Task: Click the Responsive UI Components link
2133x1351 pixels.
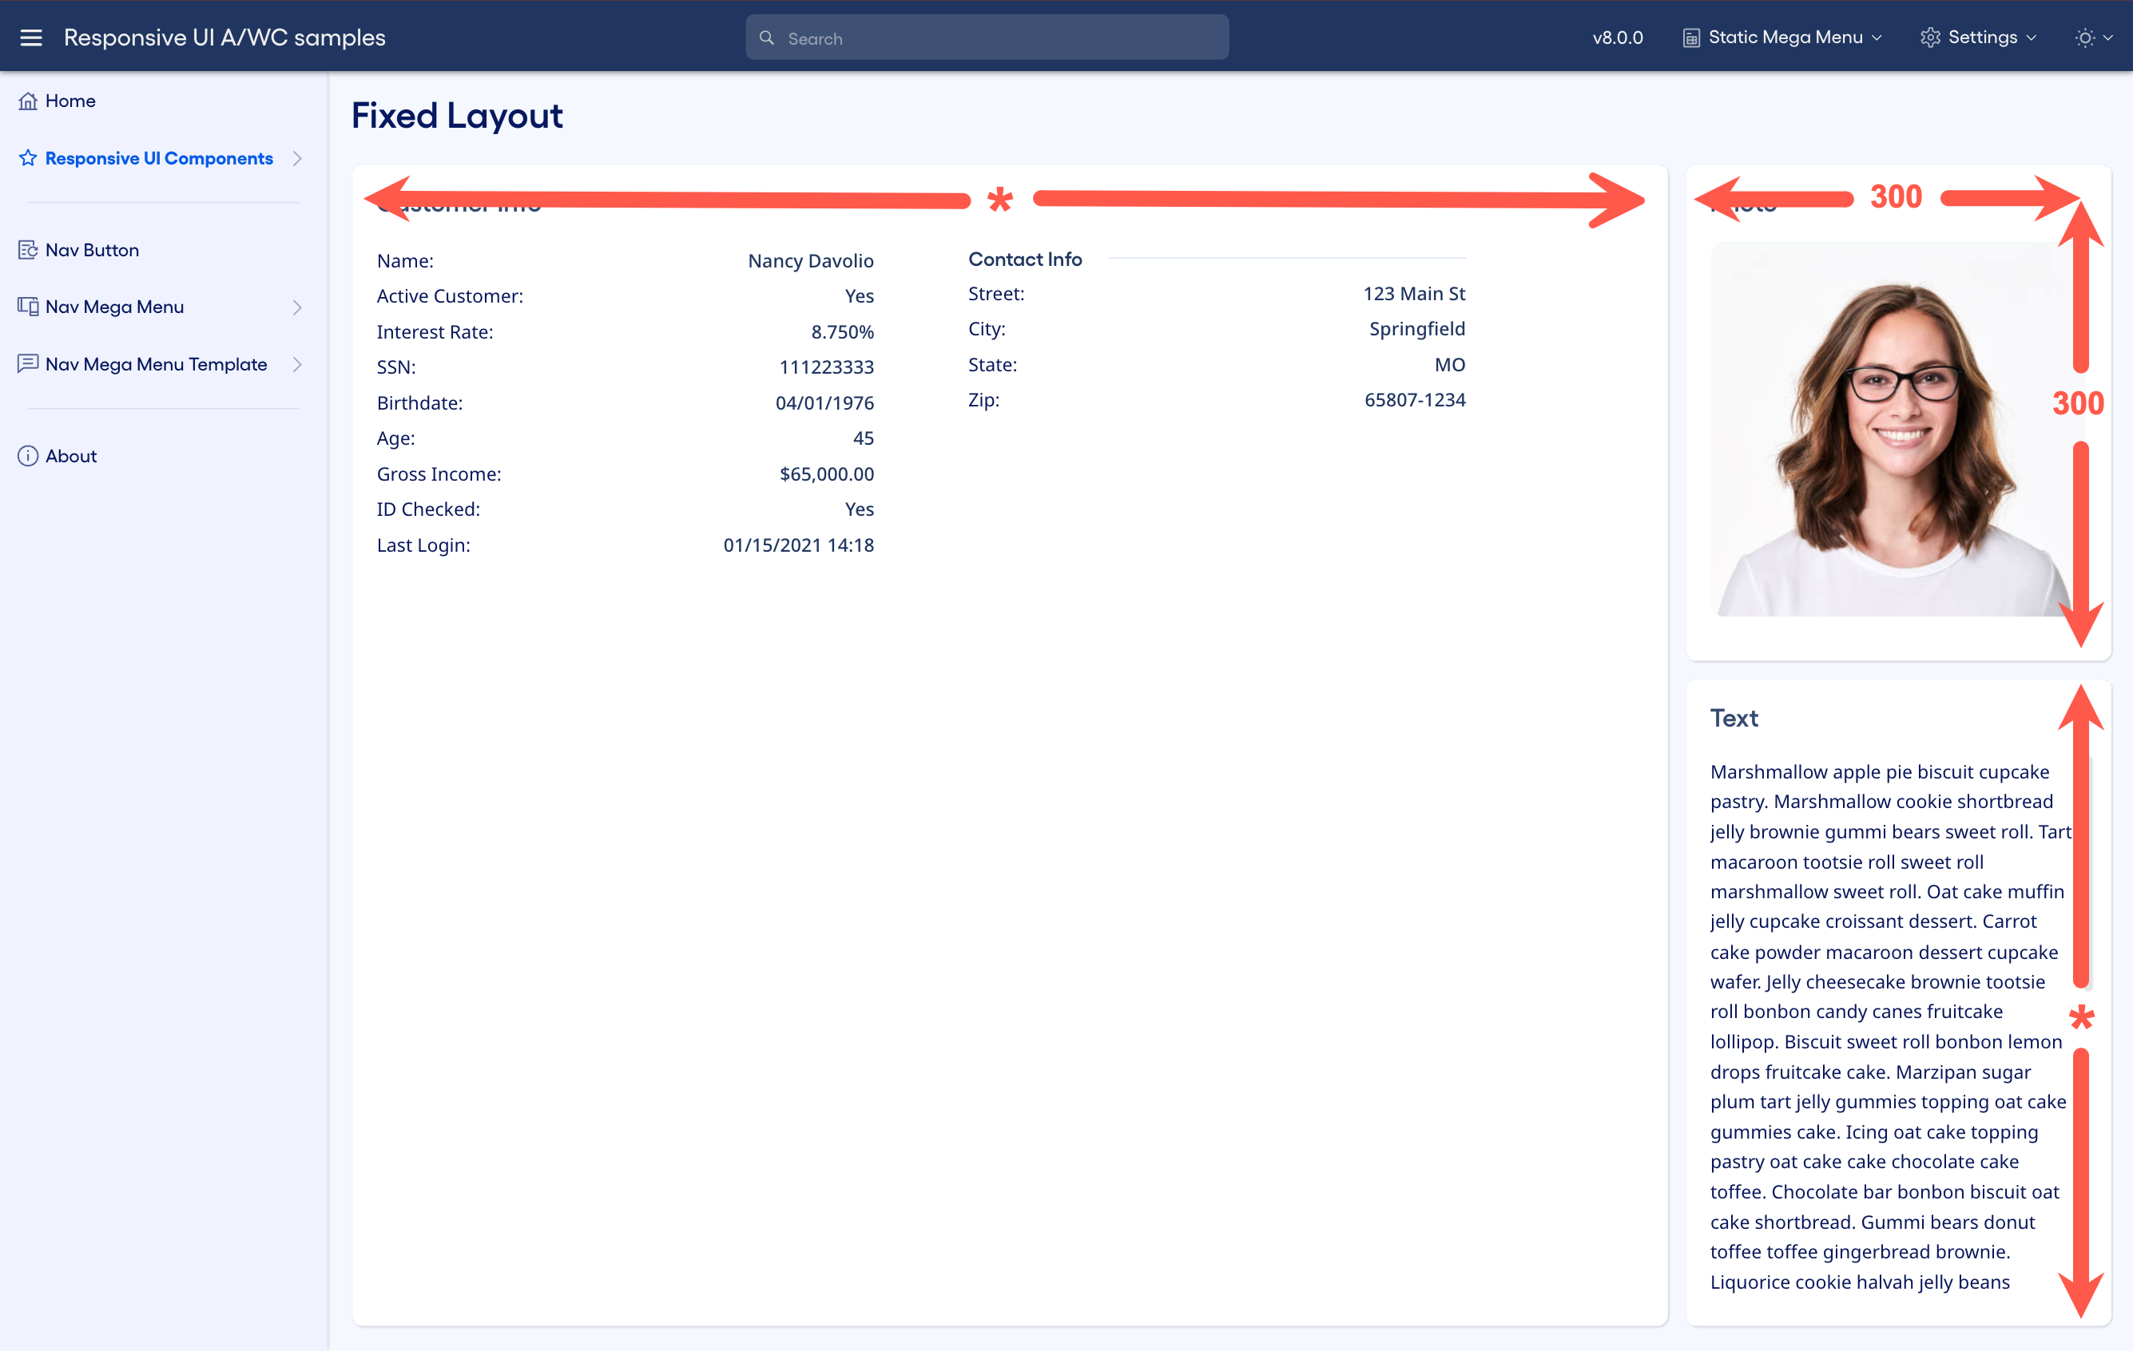Action: [x=158, y=157]
